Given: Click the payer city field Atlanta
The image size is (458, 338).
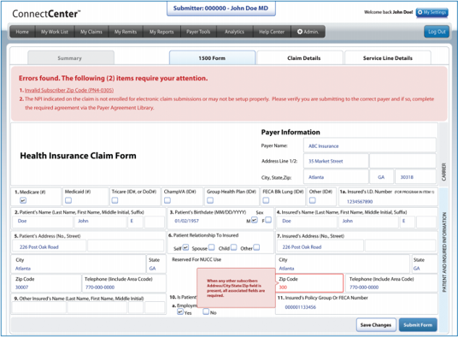Looking at the screenshot, I should (x=336, y=177).
